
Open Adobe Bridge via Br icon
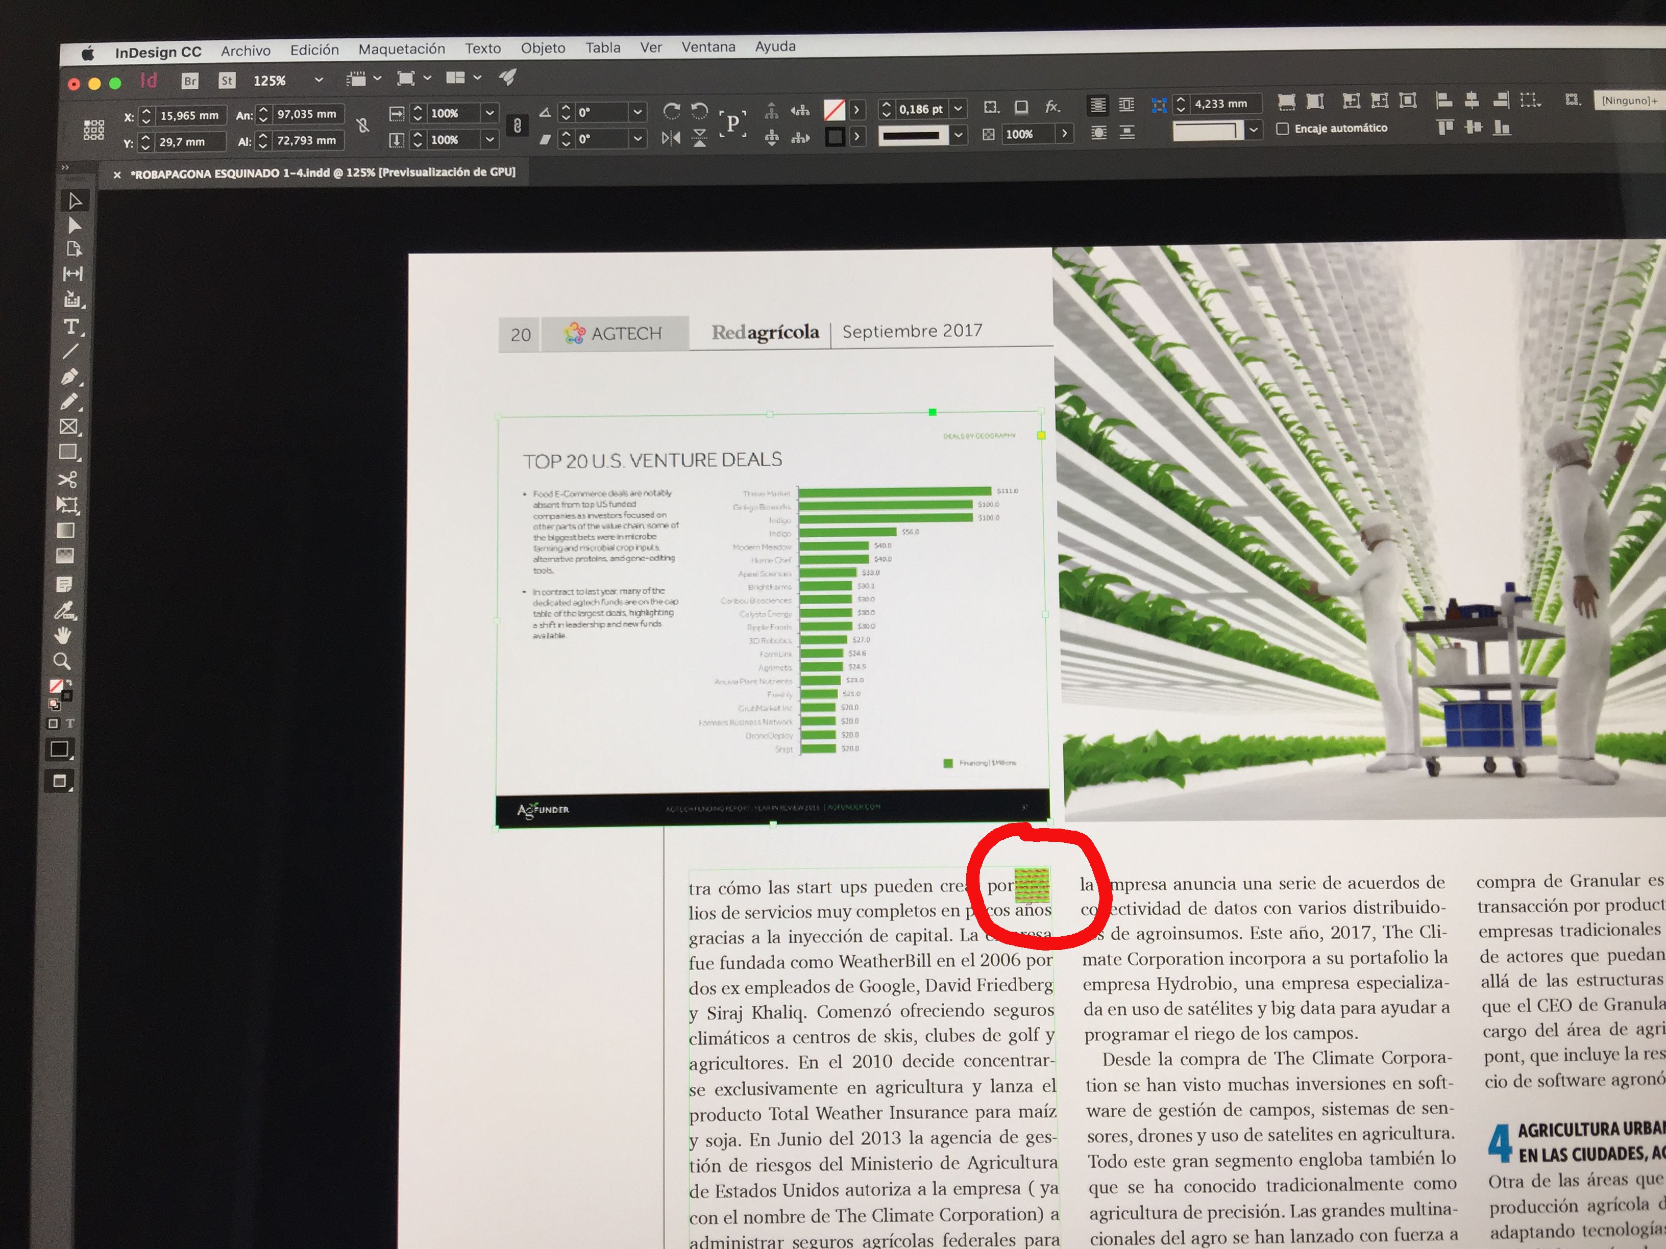[190, 81]
